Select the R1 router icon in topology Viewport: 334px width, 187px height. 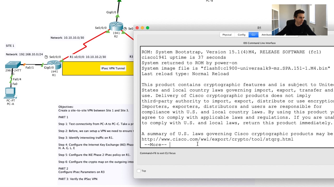point(54,65)
